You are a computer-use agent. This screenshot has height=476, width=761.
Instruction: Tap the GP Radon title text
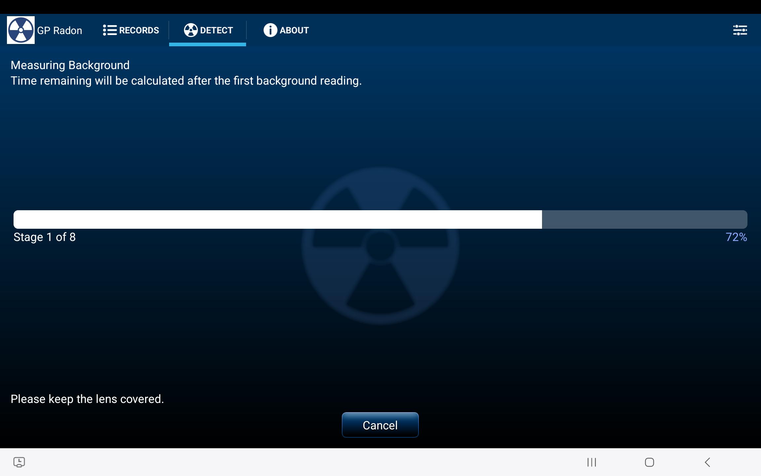[x=59, y=30]
